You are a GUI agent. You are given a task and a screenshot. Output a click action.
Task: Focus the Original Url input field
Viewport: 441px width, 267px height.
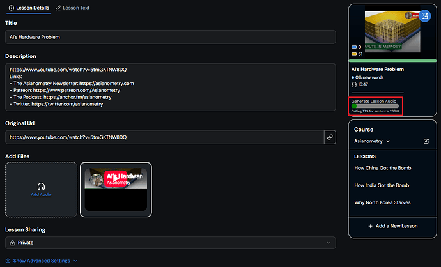tap(164, 137)
